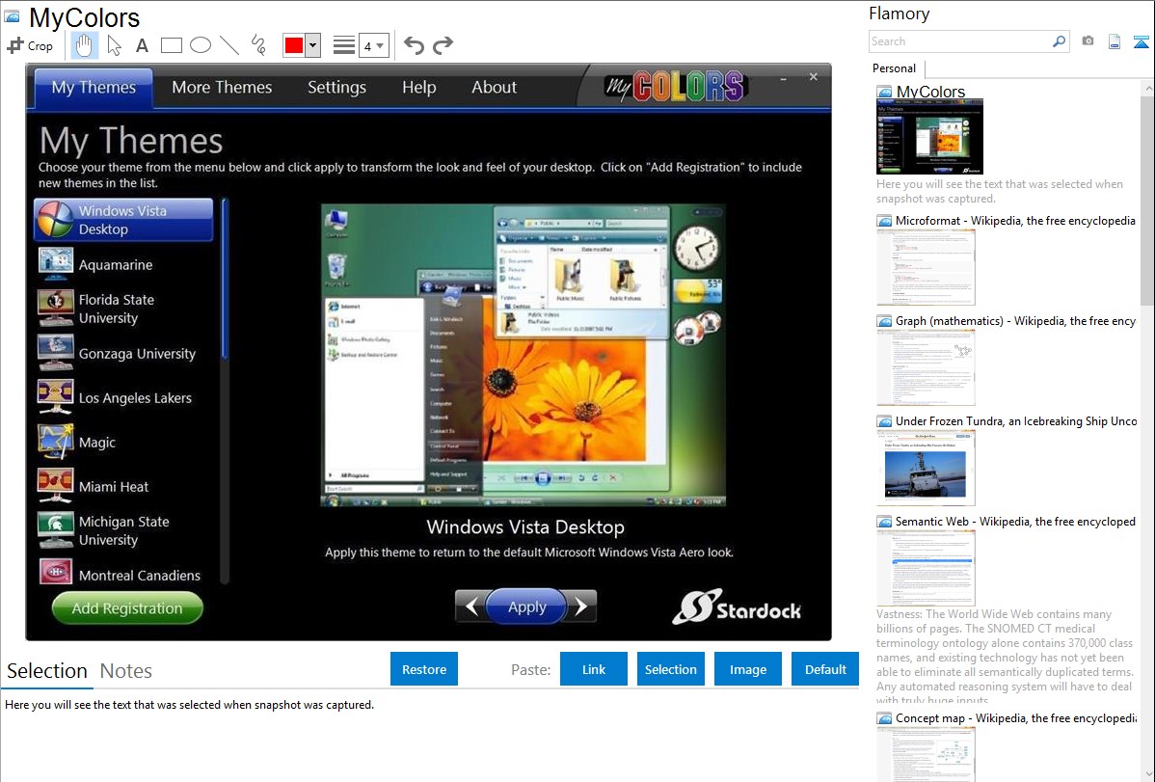Open the line width 4 dropdown
The image size is (1155, 782).
click(x=374, y=45)
